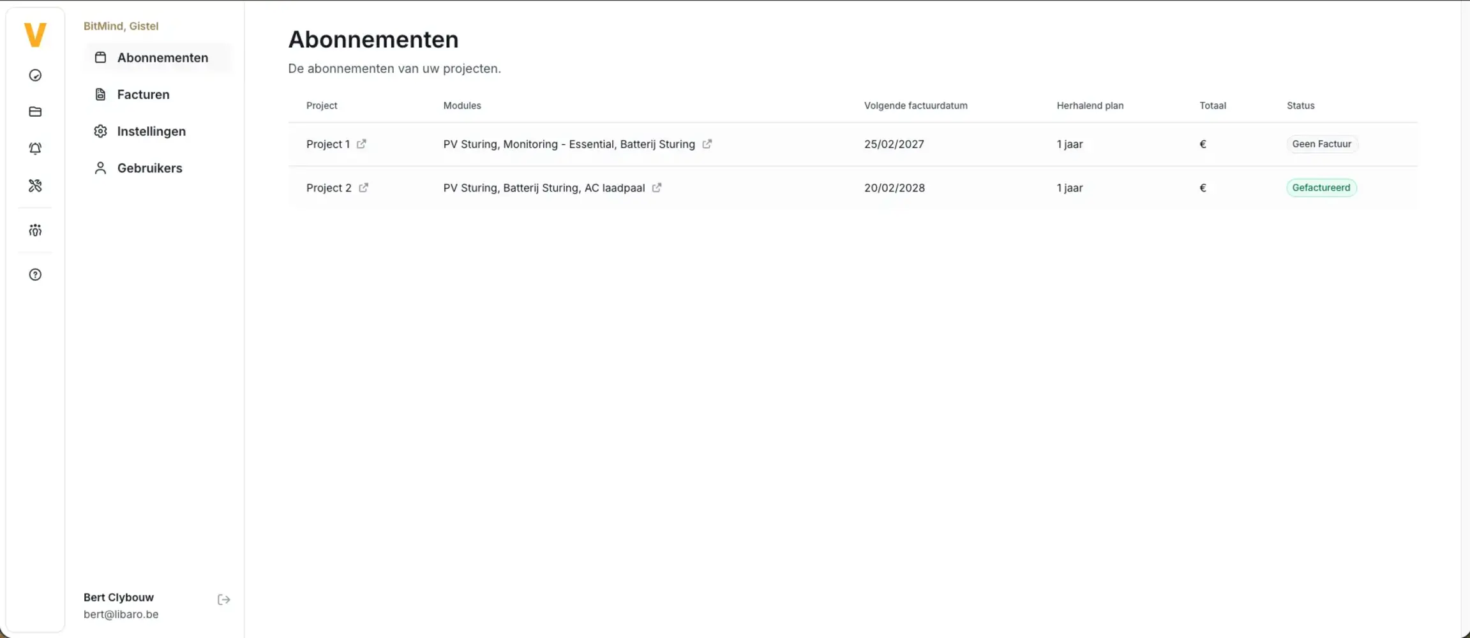Viewport: 1470px width, 638px height.
Task: Click the BitMind, Gistel organization label
Action: coord(121,26)
